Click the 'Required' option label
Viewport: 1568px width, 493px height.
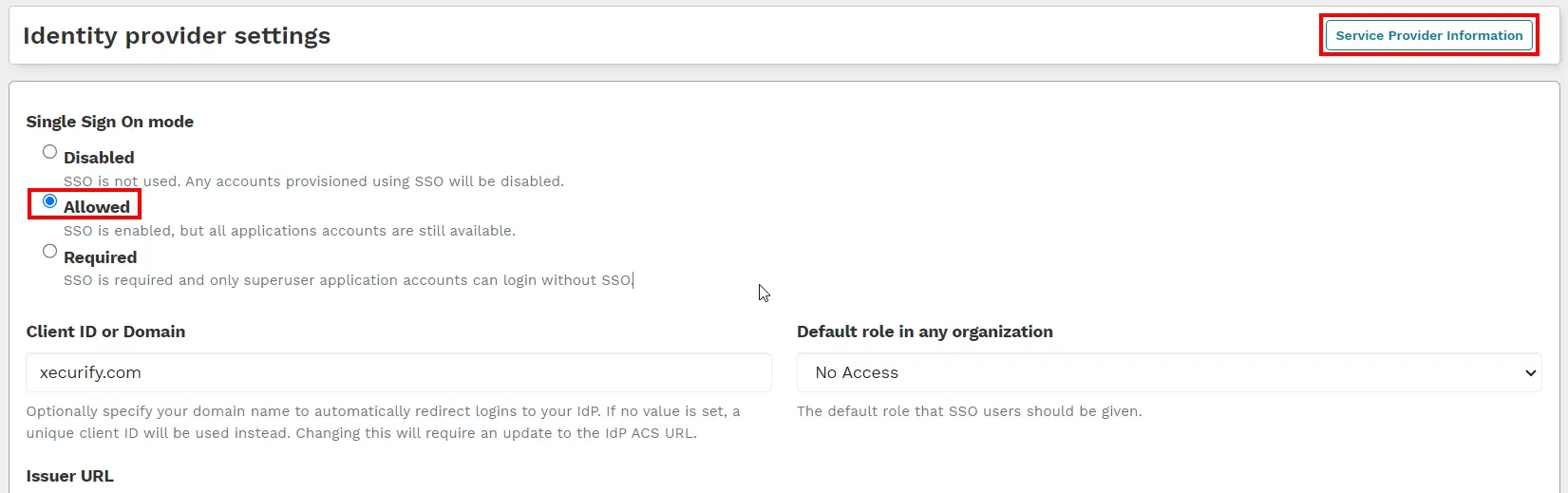point(100,257)
